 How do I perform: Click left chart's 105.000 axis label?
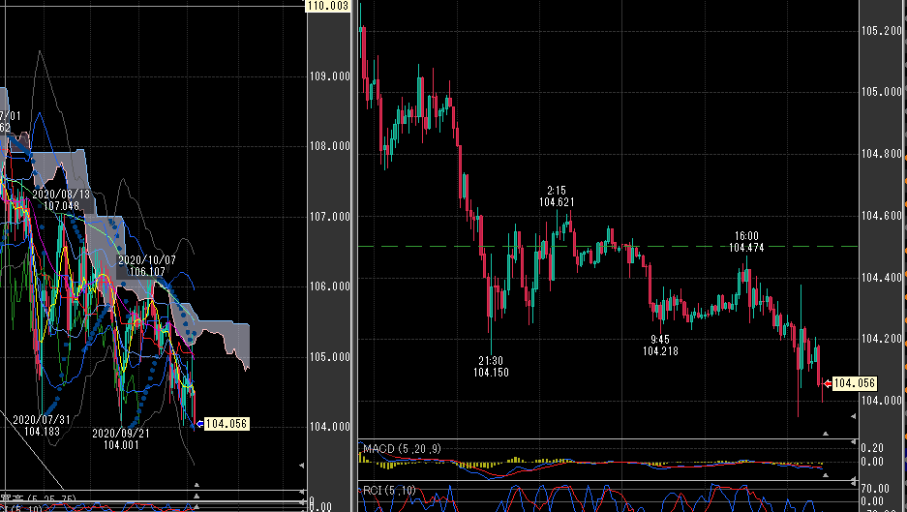[x=330, y=356]
